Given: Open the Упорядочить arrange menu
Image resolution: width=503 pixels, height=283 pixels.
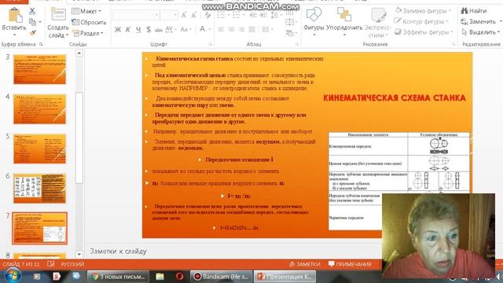Looking at the screenshot, I should (x=344, y=21).
